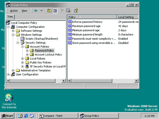159x119 pixels.
Task: Open Help from the toolbar icon
Action: (76, 11)
